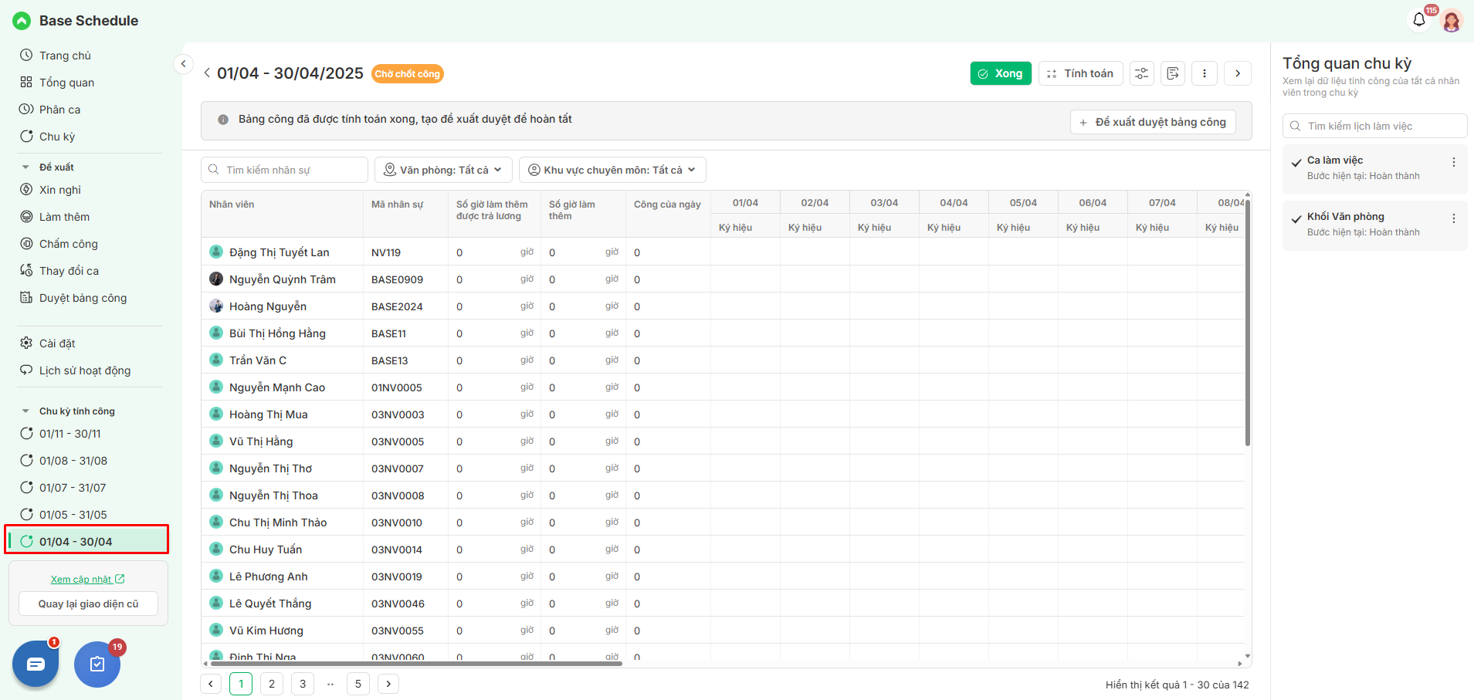Screen dimensions: 1474x700
Task: Select cycle 01/11 - 30/11
Action: pos(69,434)
